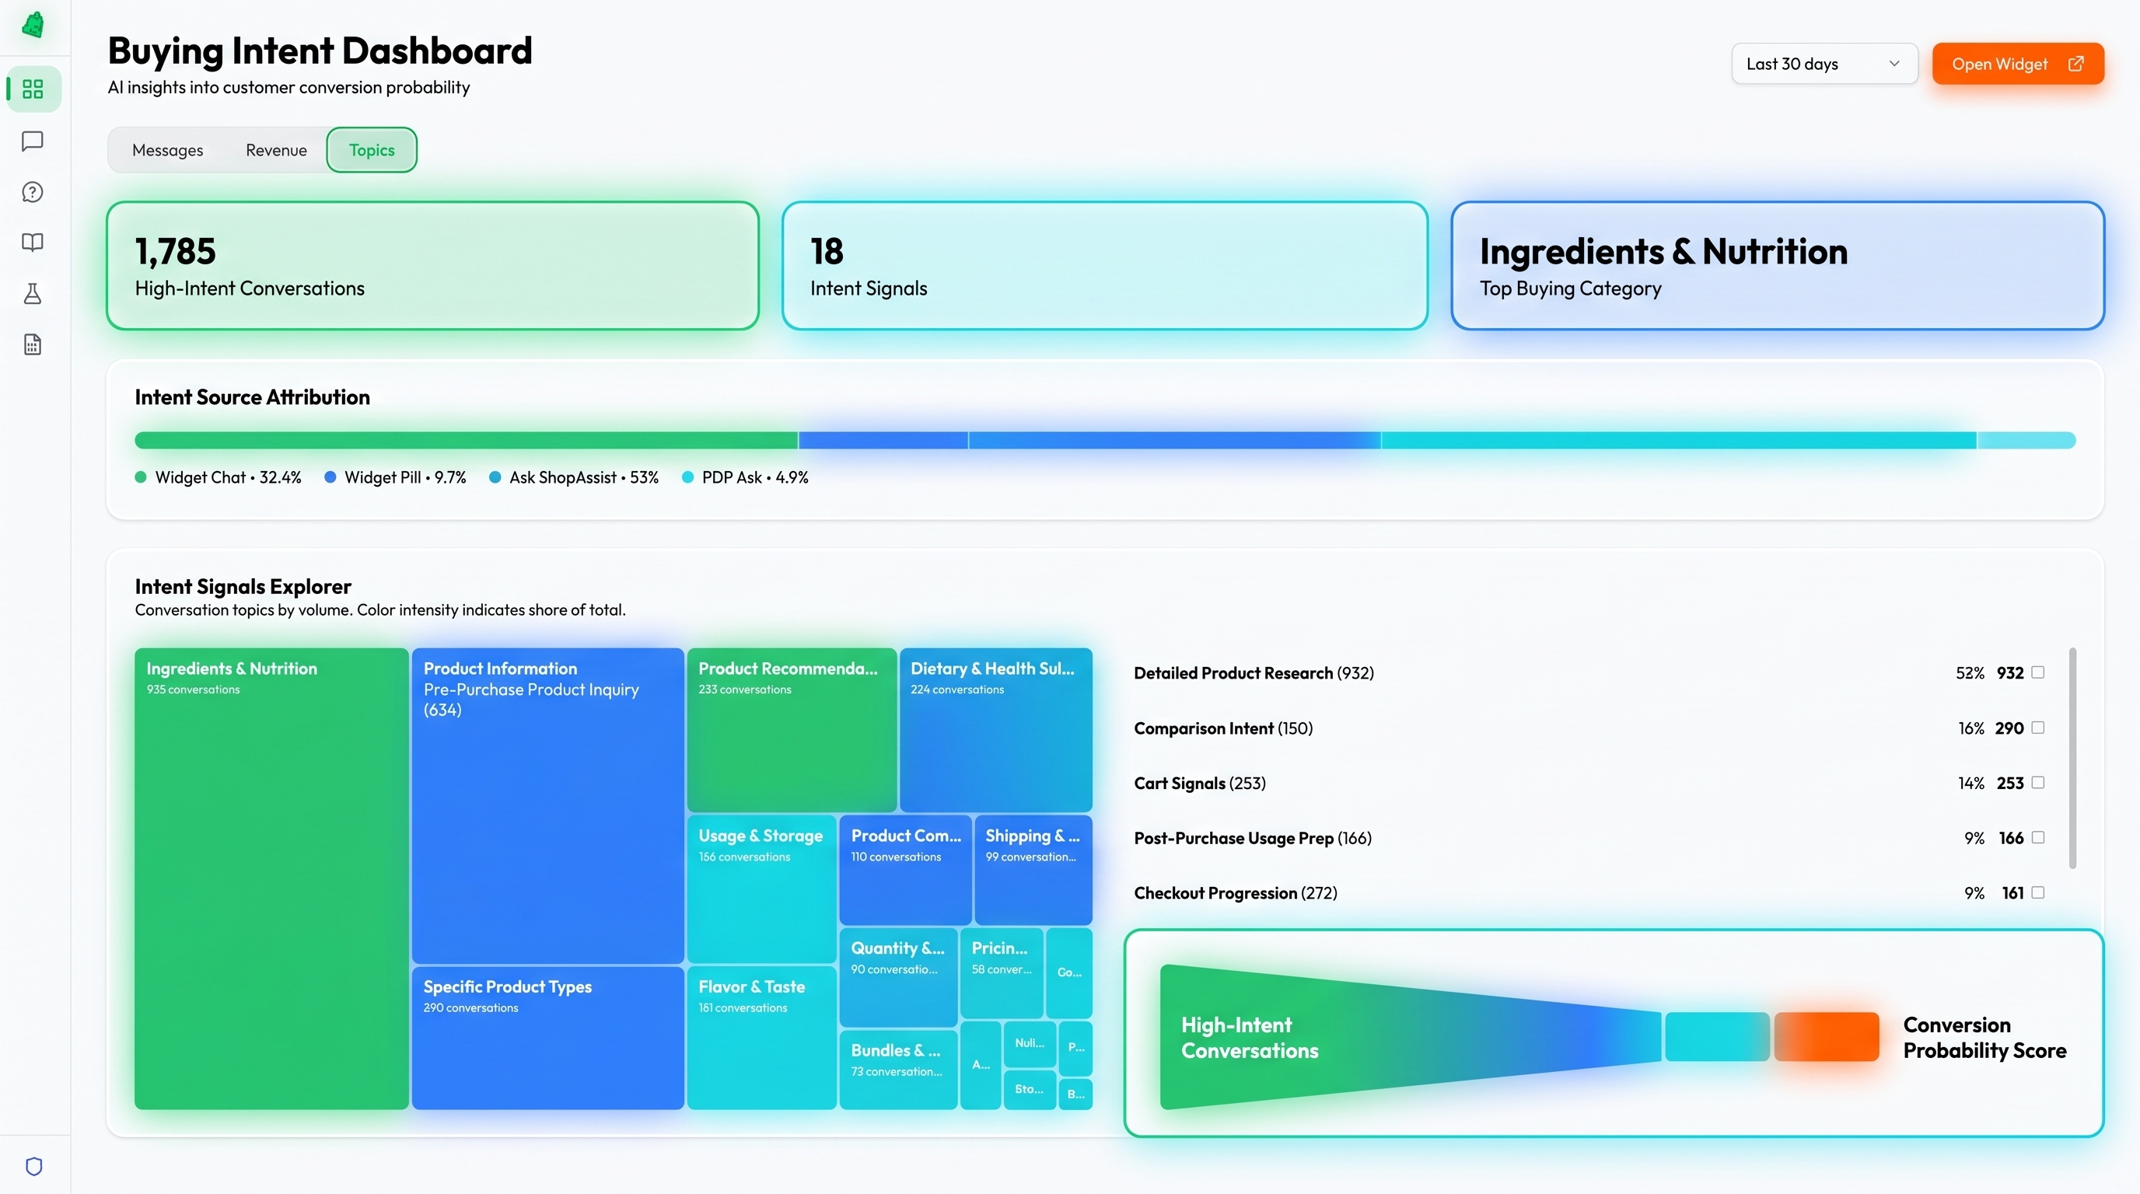Select the Flavor & Taste tile
This screenshot has width=2140, height=1194.
click(x=761, y=1038)
